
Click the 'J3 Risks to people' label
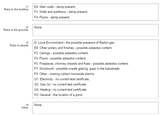(x=19, y=44)
